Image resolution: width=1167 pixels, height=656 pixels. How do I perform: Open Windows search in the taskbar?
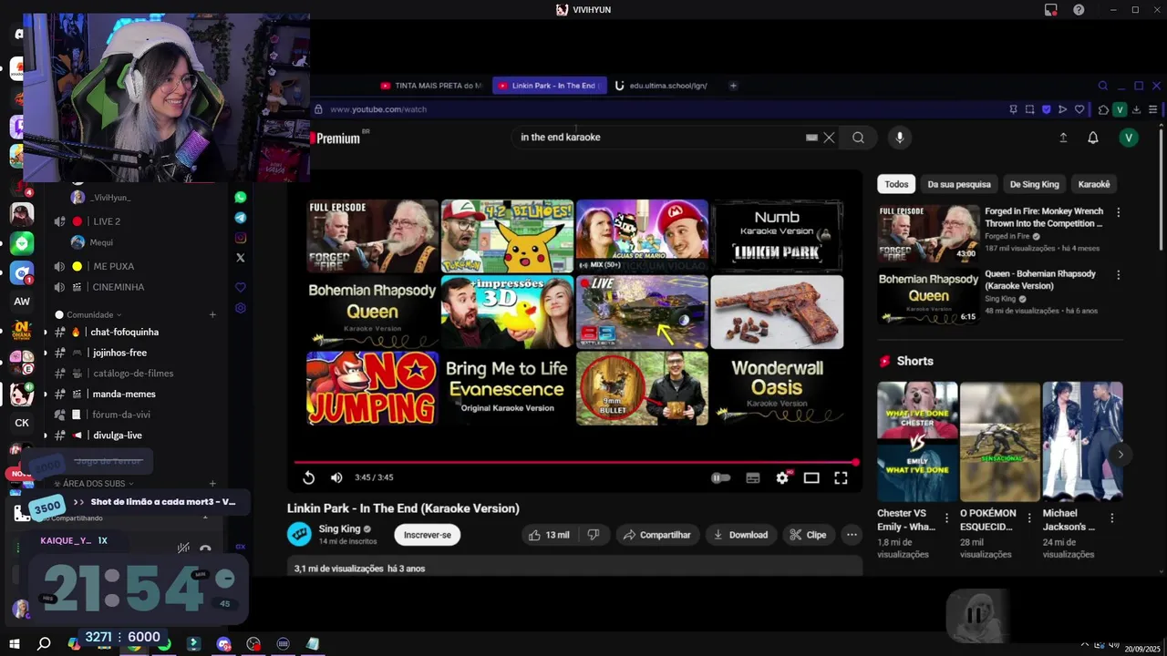pyautogui.click(x=43, y=643)
